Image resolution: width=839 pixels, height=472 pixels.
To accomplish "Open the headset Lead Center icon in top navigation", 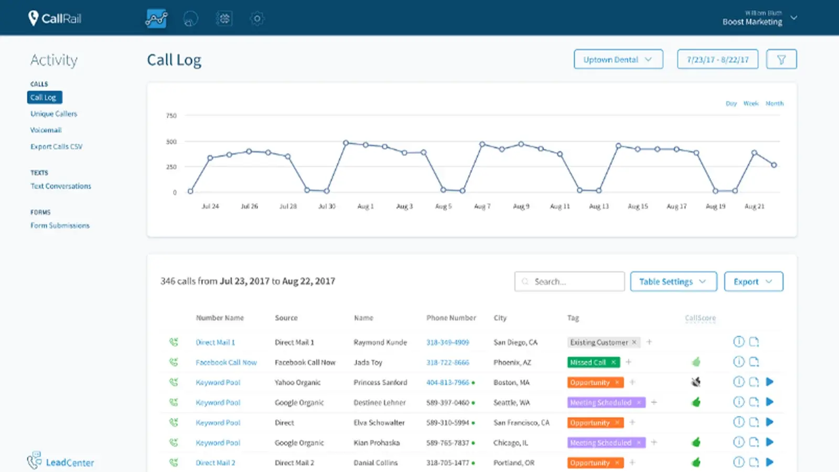I will 190,19.
